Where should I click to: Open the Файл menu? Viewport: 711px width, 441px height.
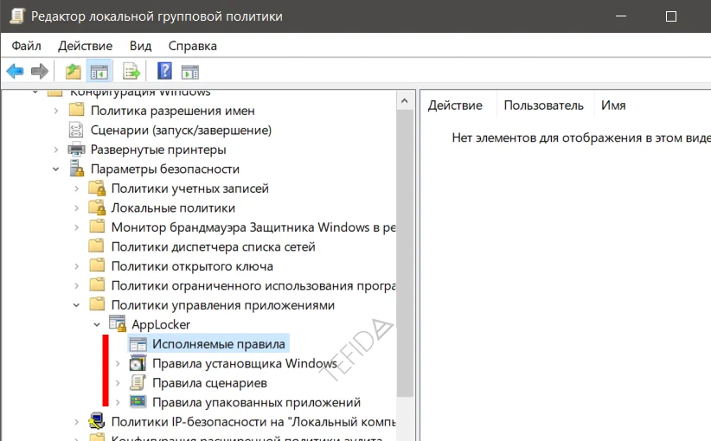(26, 46)
